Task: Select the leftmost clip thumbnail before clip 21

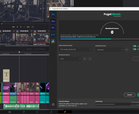Action: point(7,38)
